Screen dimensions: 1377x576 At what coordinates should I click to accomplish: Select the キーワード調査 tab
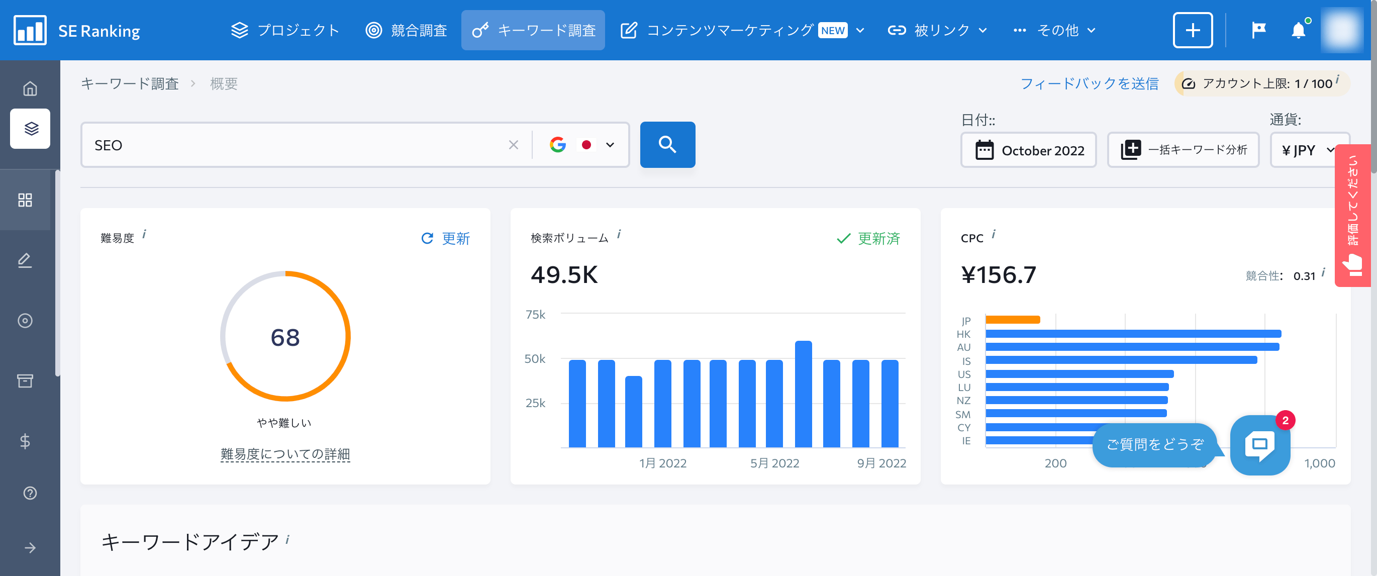(533, 31)
